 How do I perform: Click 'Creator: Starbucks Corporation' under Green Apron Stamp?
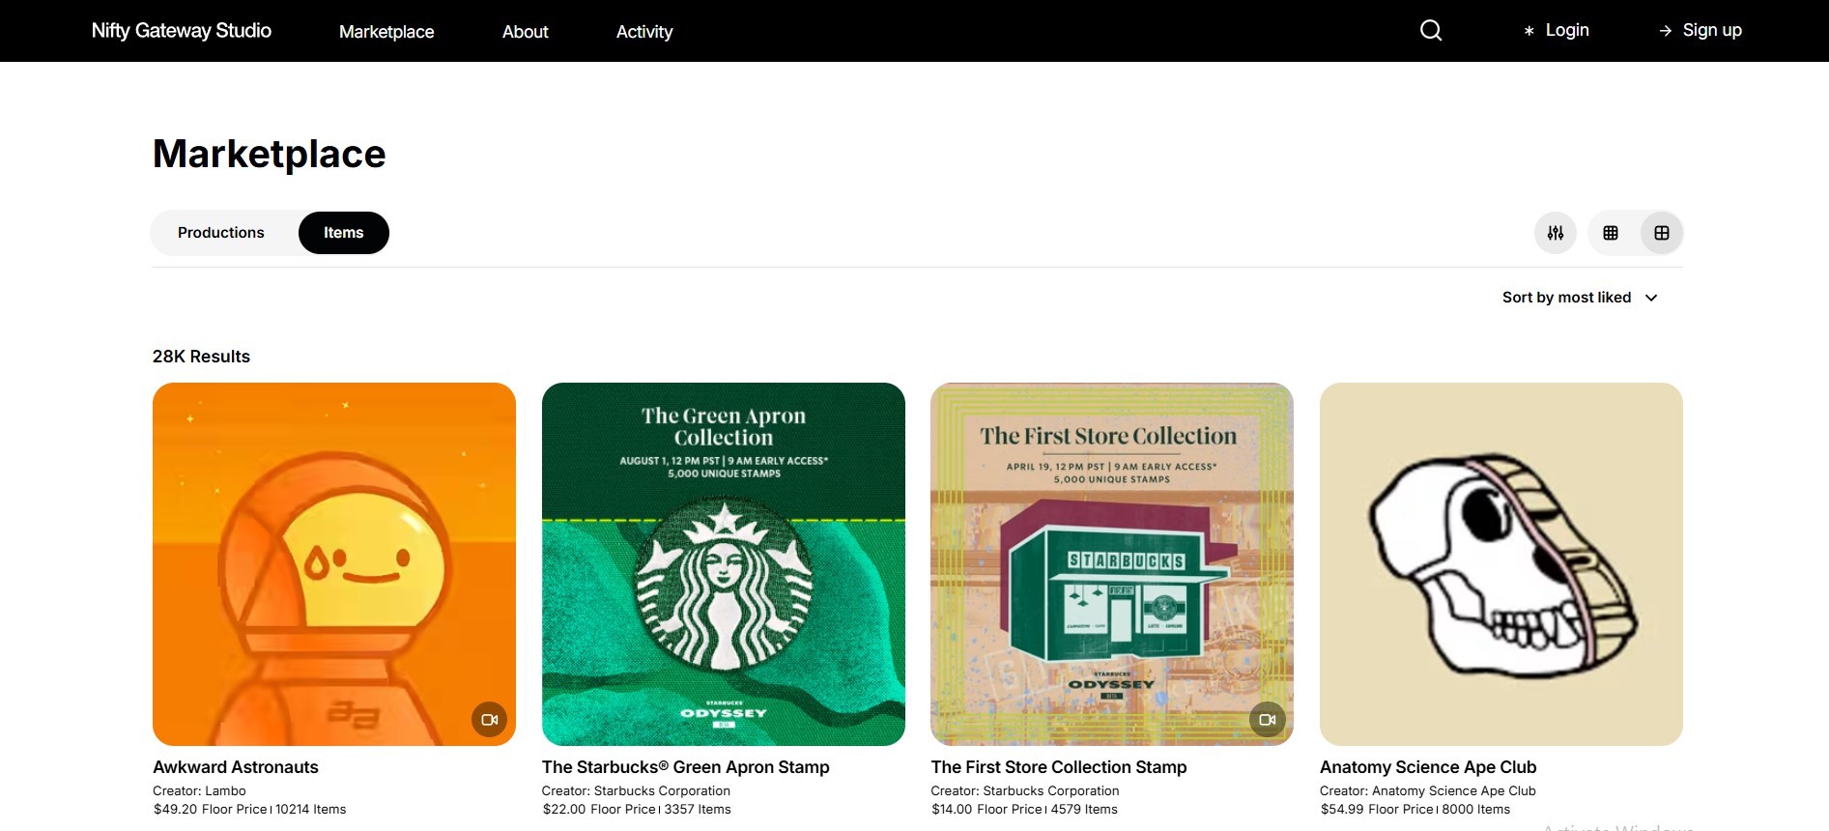coord(636,791)
